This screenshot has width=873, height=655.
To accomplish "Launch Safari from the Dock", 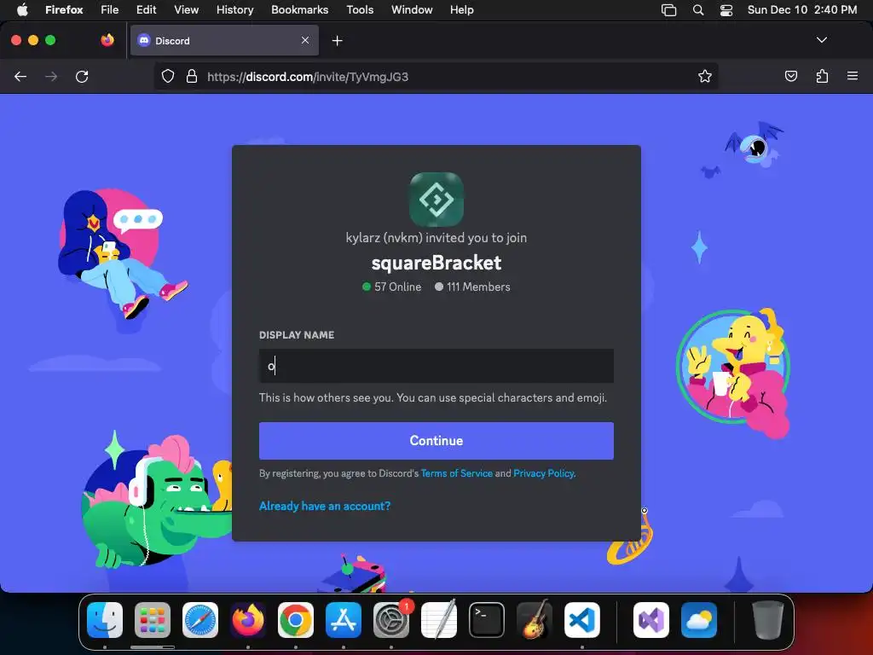I will pos(200,620).
